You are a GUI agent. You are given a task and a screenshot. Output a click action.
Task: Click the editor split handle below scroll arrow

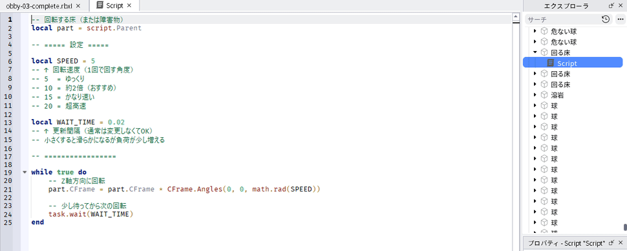pyautogui.click(x=516, y=23)
